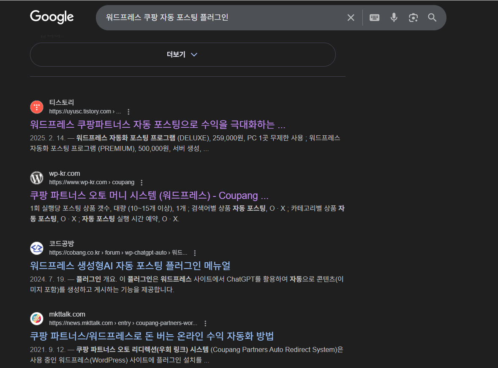Clear the search query with X icon
498x368 pixels.
(x=351, y=17)
